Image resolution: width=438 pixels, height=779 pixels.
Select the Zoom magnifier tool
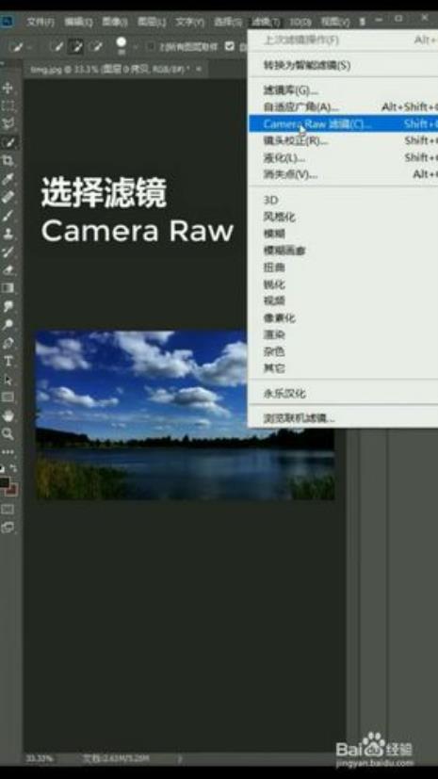pos(8,434)
